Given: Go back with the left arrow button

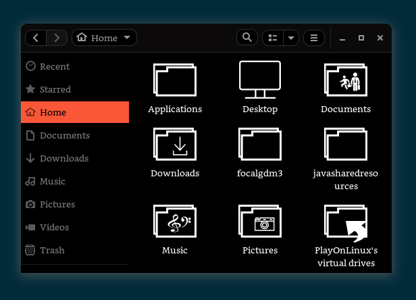Looking at the screenshot, I should pyautogui.click(x=36, y=38).
